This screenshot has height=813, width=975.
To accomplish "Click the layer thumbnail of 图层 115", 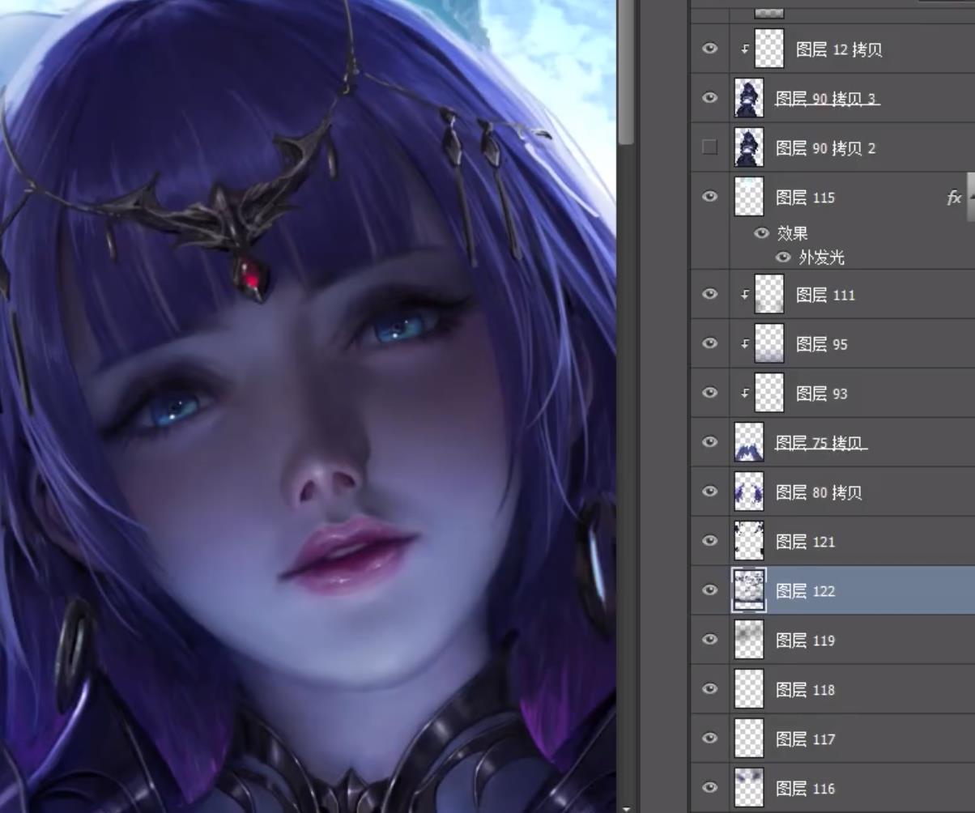I will [x=749, y=197].
